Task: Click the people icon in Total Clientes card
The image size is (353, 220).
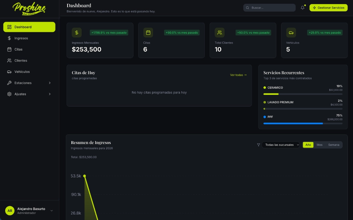Action: click(220, 33)
